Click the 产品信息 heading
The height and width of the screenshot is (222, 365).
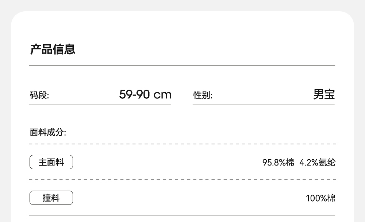pos(53,49)
